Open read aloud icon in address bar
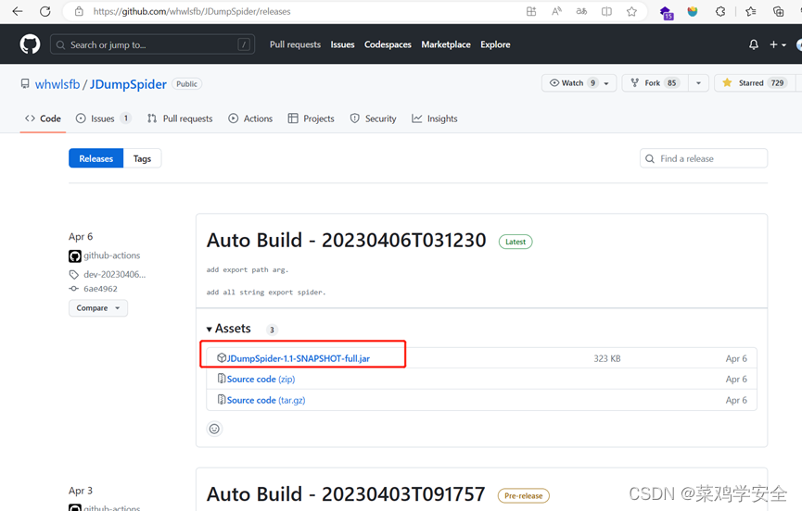Image resolution: width=802 pixels, height=511 pixels. pyautogui.click(x=556, y=11)
